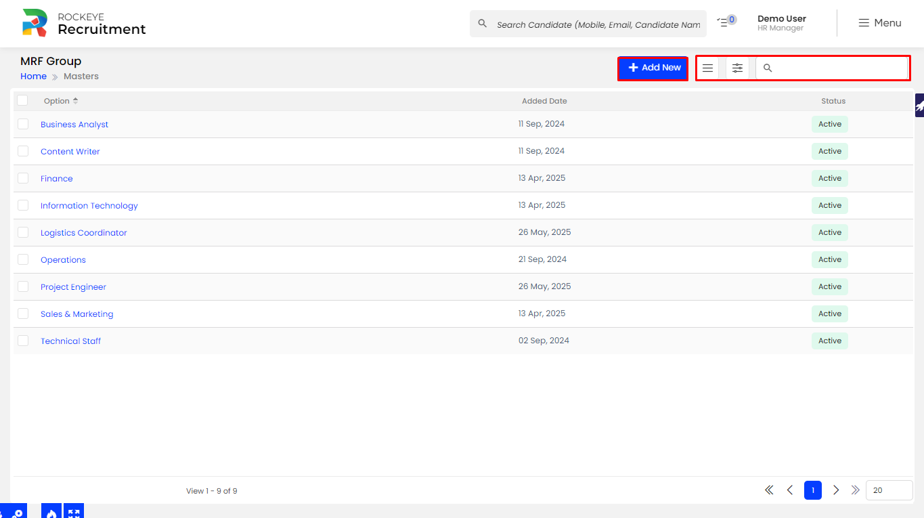924x518 pixels.
Task: Go to the last page arrow
Action: (855, 490)
